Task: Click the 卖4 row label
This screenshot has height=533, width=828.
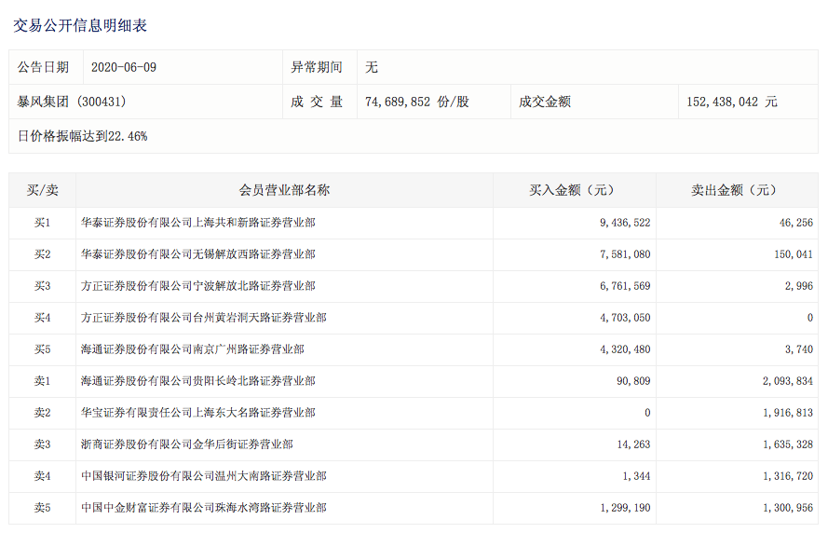Action: coord(42,476)
